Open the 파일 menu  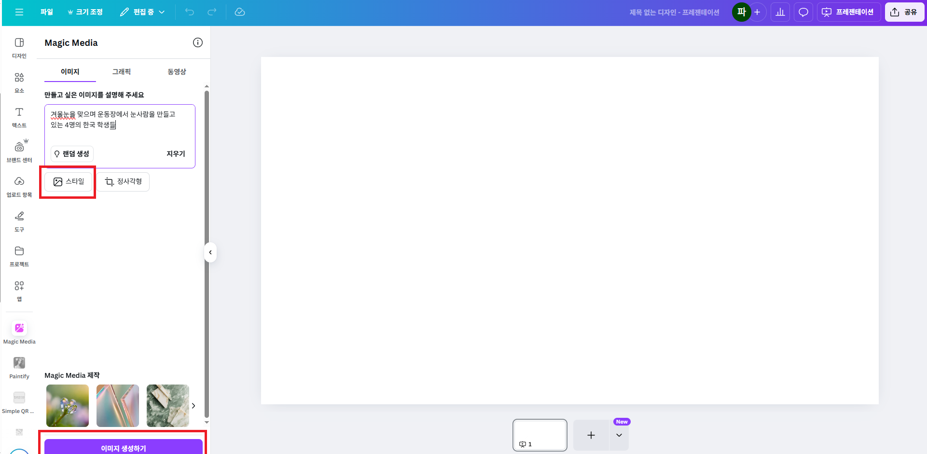pyautogui.click(x=47, y=12)
